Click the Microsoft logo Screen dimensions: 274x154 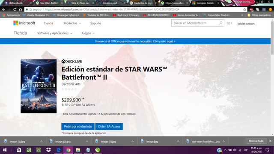point(24,23)
